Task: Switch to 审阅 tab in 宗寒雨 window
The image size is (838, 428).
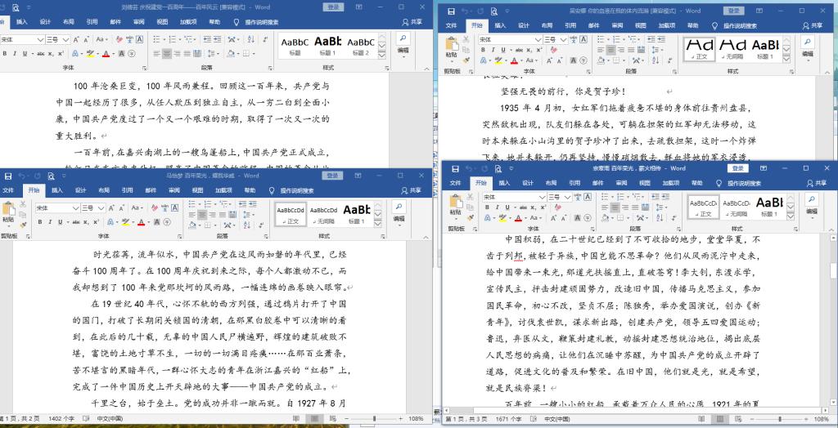Action: 621,182
